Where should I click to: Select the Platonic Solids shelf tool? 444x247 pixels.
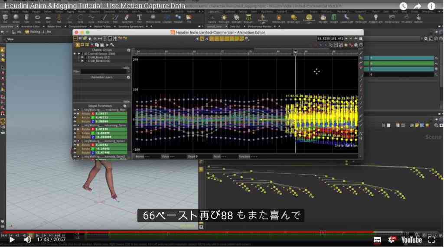point(153,18)
